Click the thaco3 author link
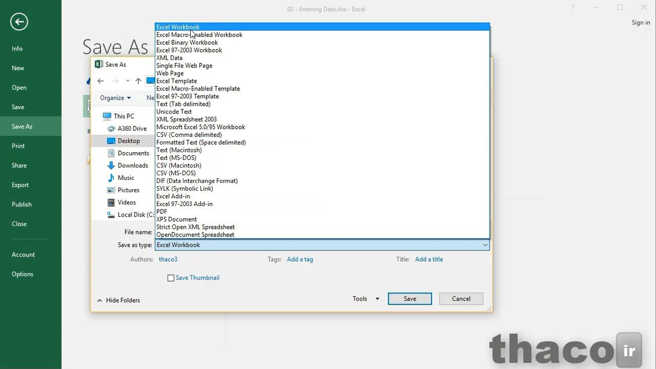The image size is (656, 369). pos(168,260)
